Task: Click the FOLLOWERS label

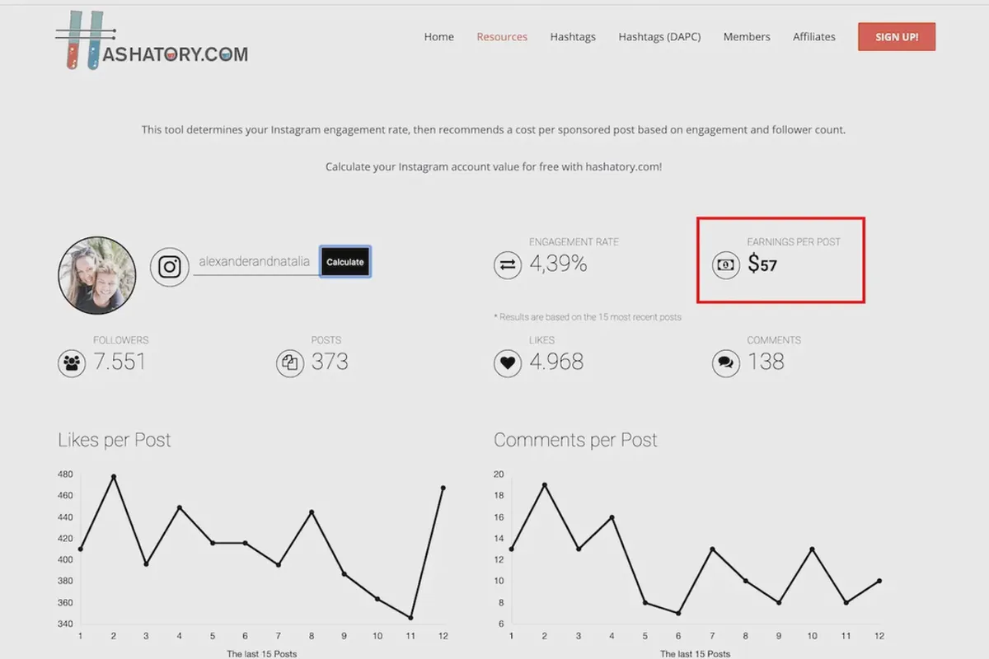Action: pos(121,340)
